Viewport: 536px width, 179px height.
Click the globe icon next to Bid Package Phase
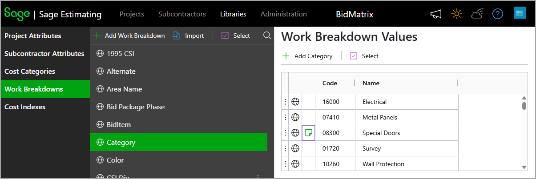point(100,107)
